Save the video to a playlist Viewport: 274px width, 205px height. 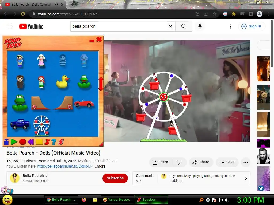[x=227, y=162]
